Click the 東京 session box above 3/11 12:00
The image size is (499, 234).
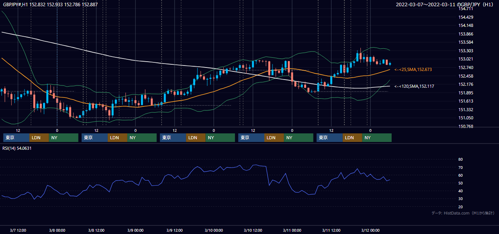click(330, 138)
